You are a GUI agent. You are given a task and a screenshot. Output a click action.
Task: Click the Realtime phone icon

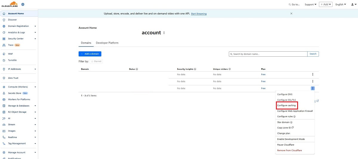click(4, 137)
